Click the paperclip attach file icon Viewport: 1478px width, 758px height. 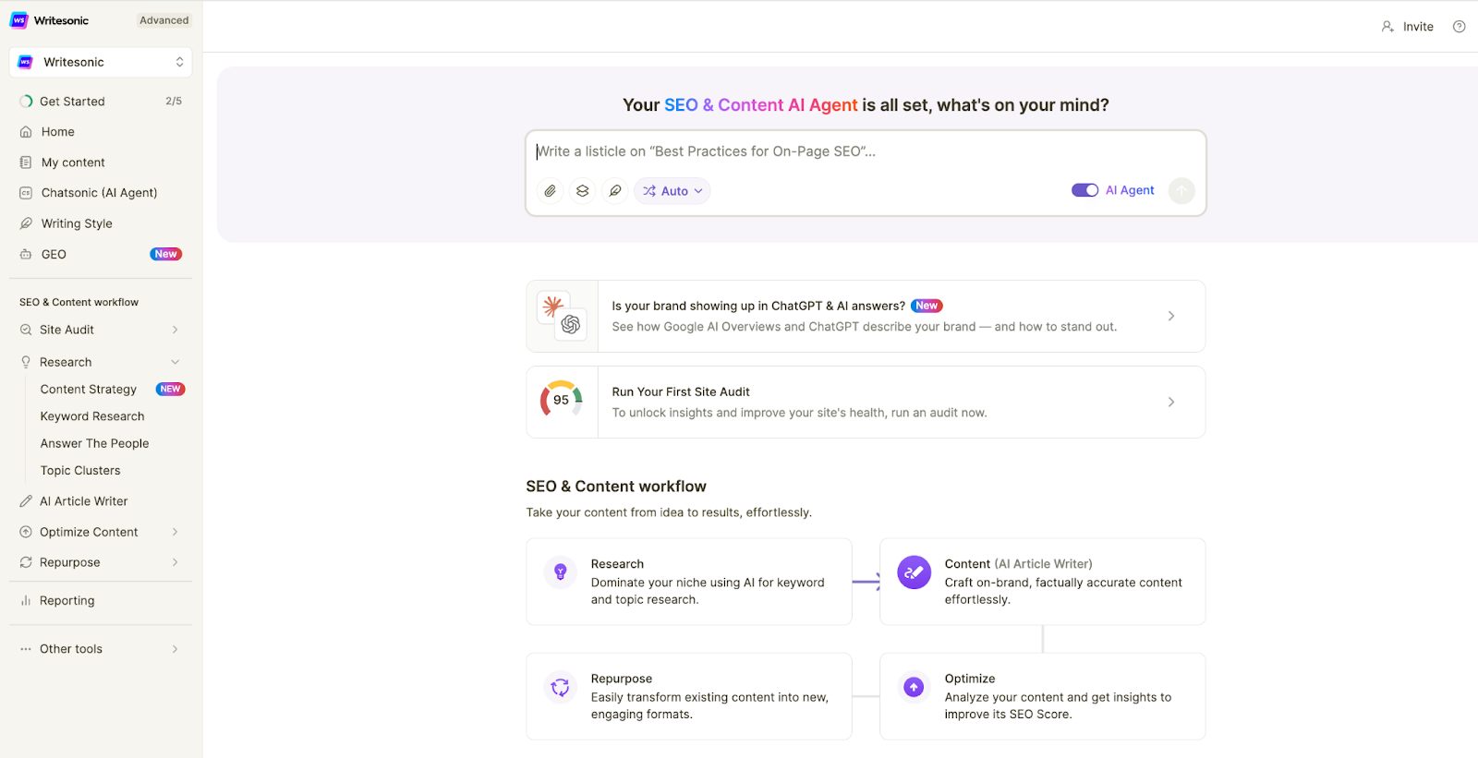pos(550,191)
